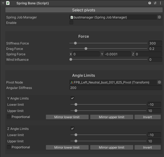Viewport: 164px width, 157px height.
Task: Click the Pivot Node transform field
Action: click(113, 82)
